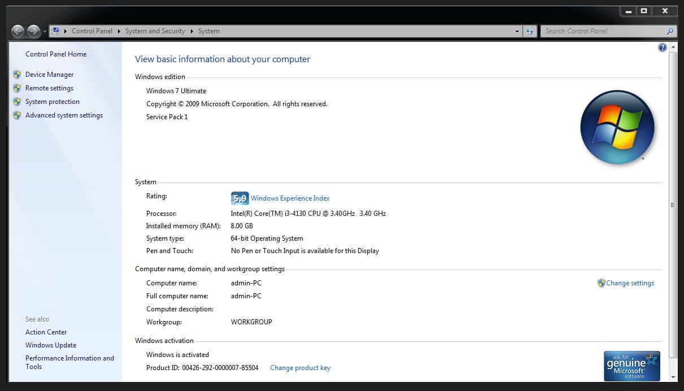
Task: Click the Full computer name value admin-PC
Action: click(x=246, y=296)
